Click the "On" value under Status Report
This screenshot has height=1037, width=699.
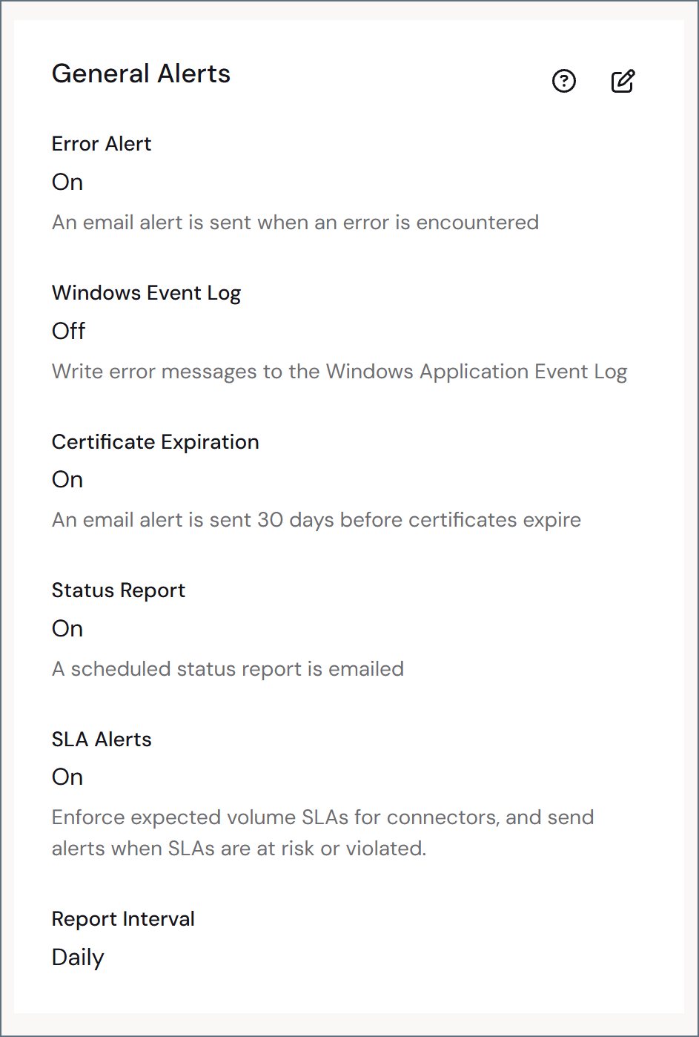click(x=67, y=629)
